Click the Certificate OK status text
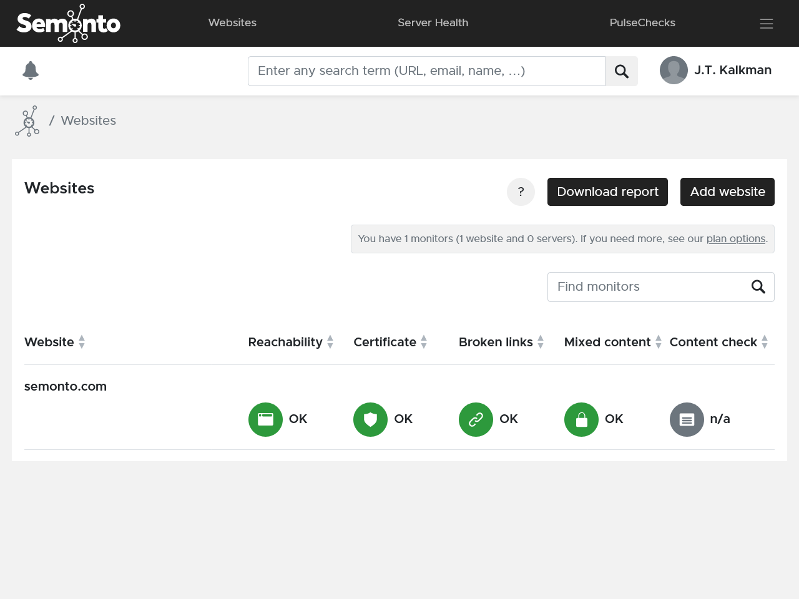Screen dimensions: 799x599 pyautogui.click(x=403, y=419)
